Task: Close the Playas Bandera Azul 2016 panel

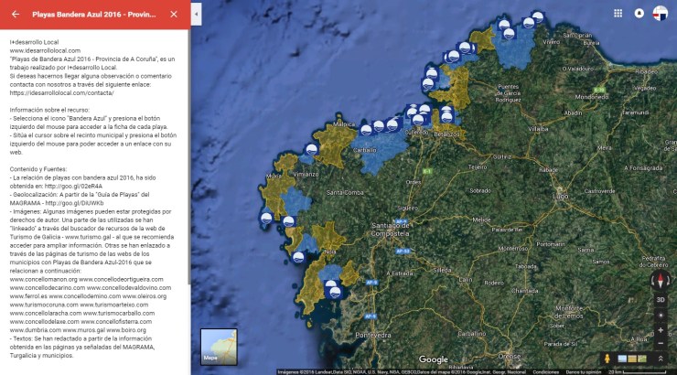Action: (174, 15)
